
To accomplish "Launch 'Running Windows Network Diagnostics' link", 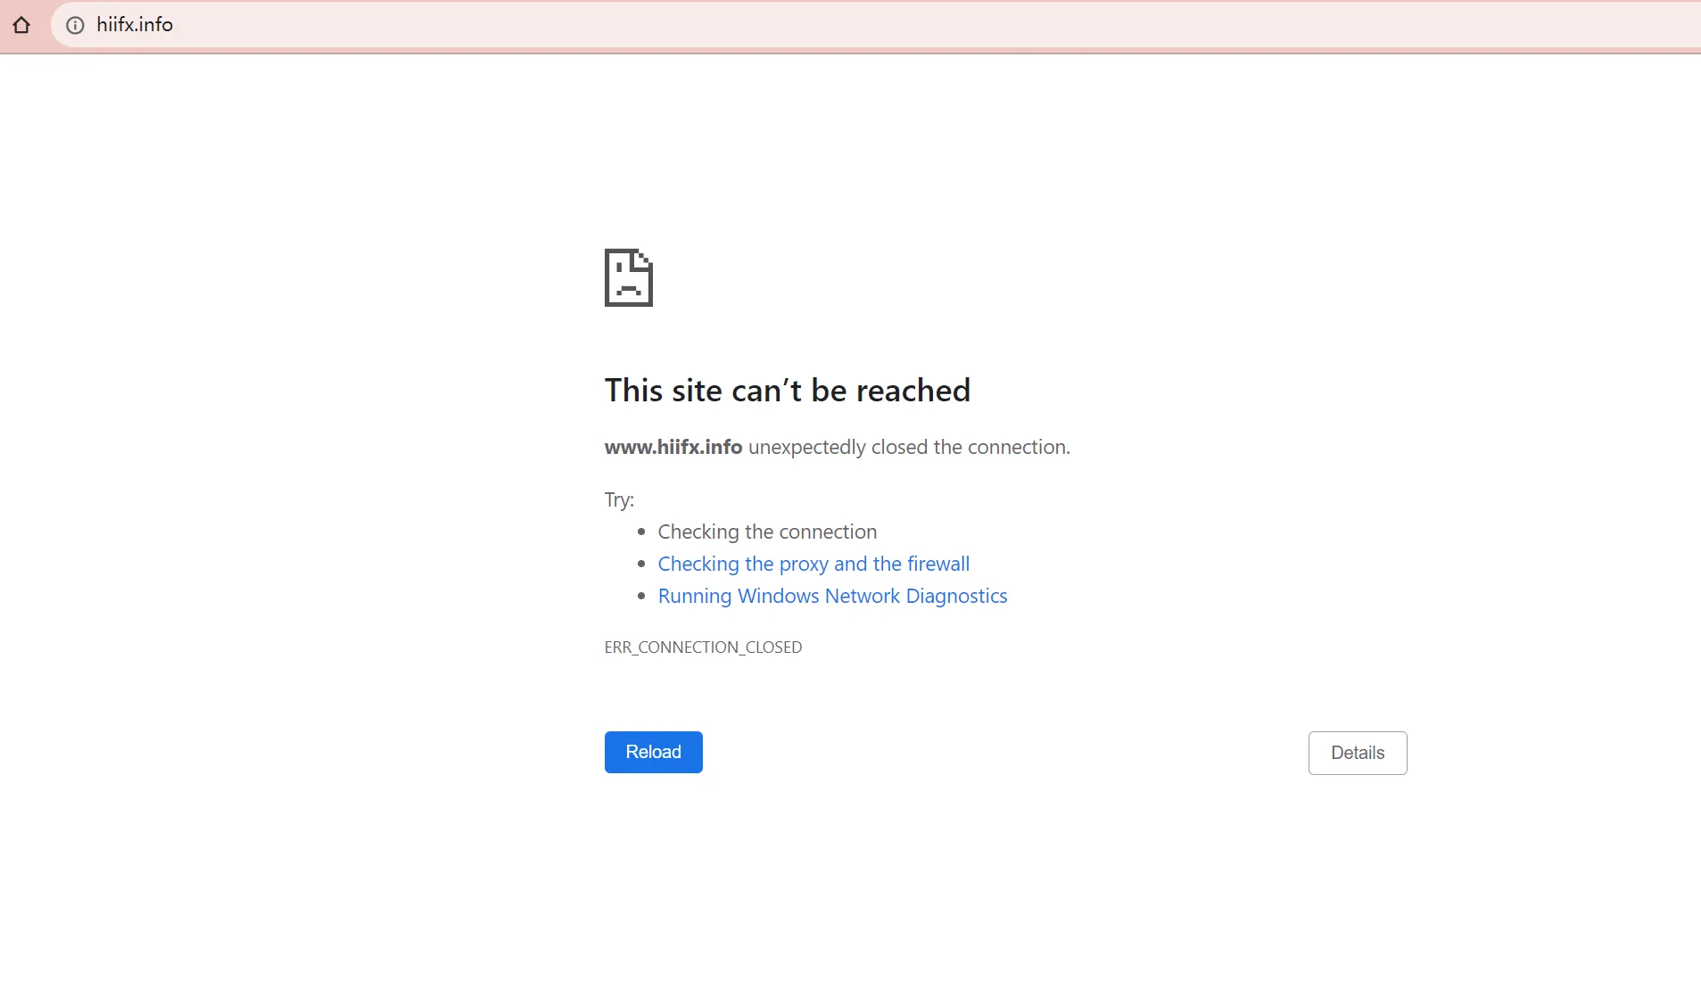I will 832,596.
